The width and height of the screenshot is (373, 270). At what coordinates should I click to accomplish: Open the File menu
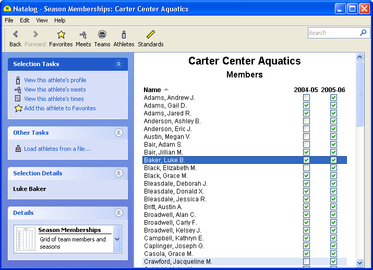[x=9, y=20]
